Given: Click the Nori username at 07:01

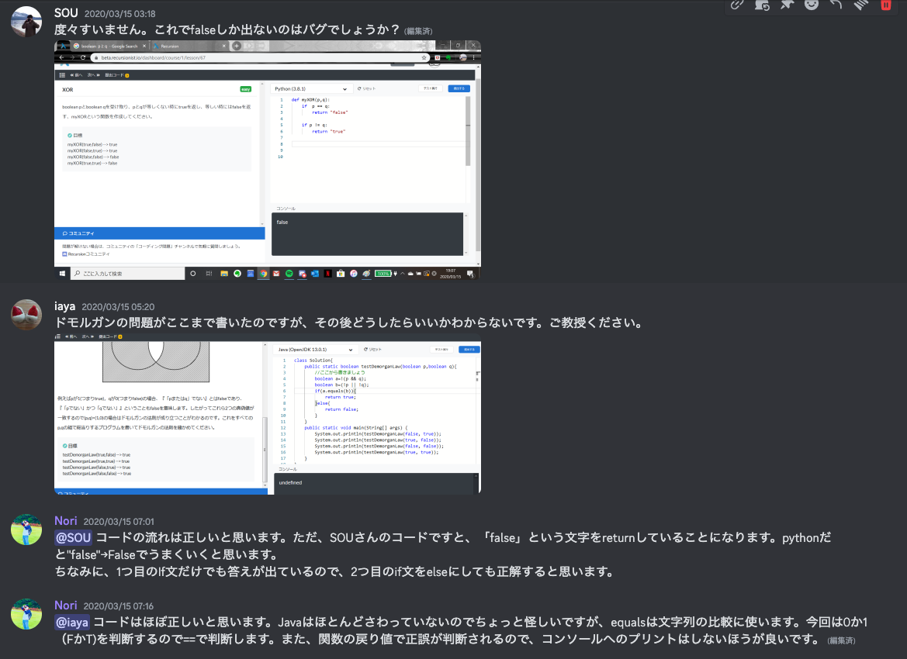Looking at the screenshot, I should pyautogui.click(x=66, y=521).
